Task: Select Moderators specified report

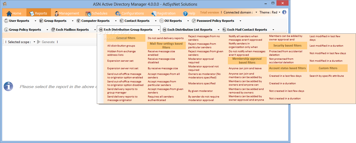Action: click(x=202, y=83)
